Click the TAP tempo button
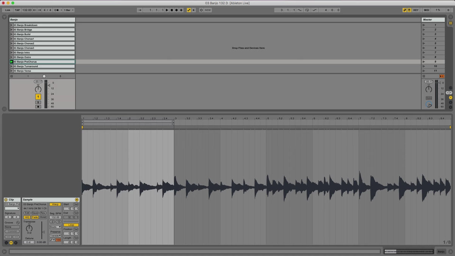The height and width of the screenshot is (256, 455). 17,10
